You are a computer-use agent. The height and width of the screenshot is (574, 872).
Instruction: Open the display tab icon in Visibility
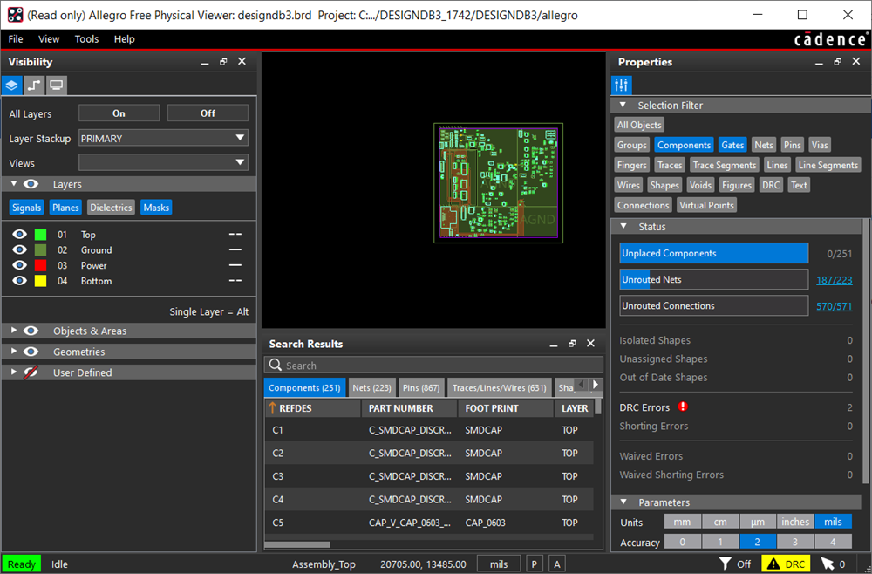[x=56, y=85]
